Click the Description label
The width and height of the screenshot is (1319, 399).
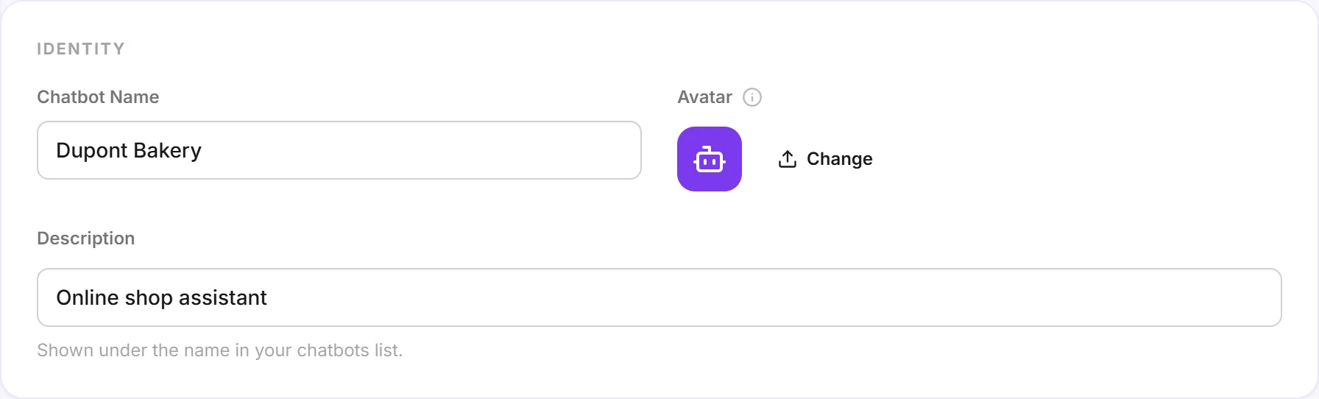[x=86, y=239]
